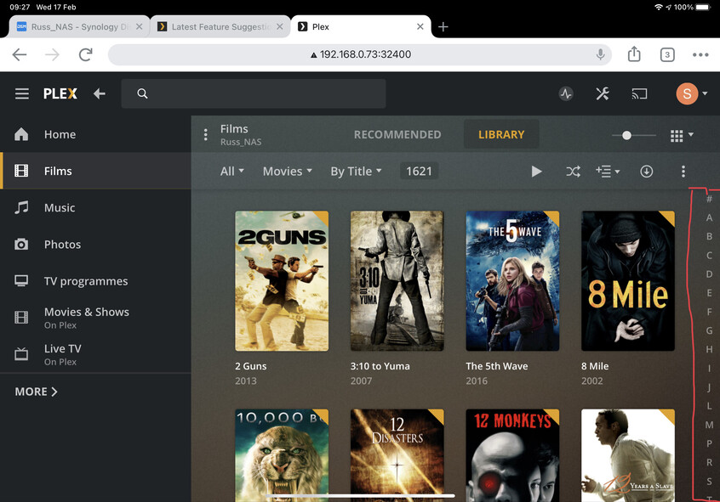Open the 8 Mile poster

click(628, 281)
